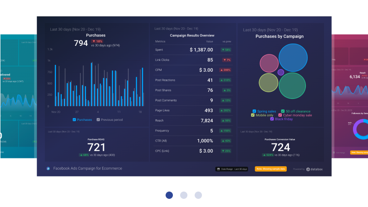Toggle the Spring sales checkbox

click(255, 111)
